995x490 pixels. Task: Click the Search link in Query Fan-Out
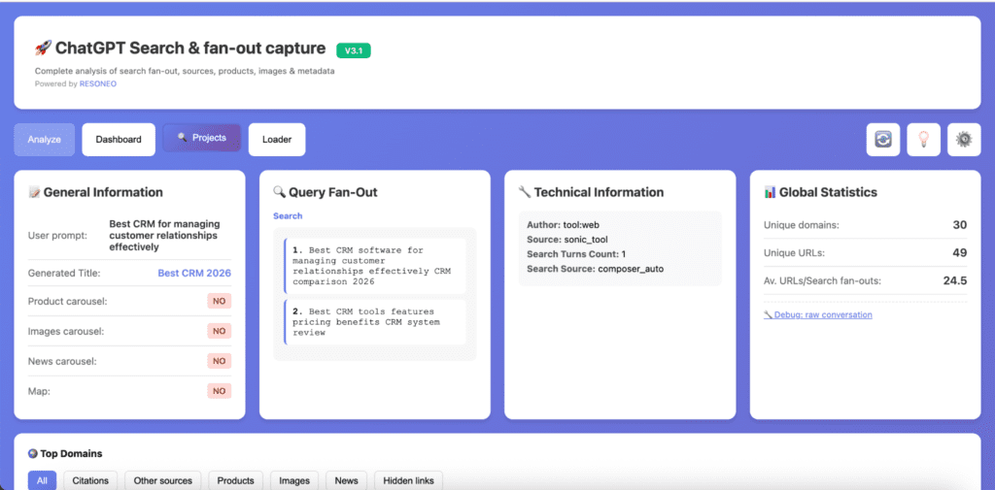pyautogui.click(x=288, y=216)
